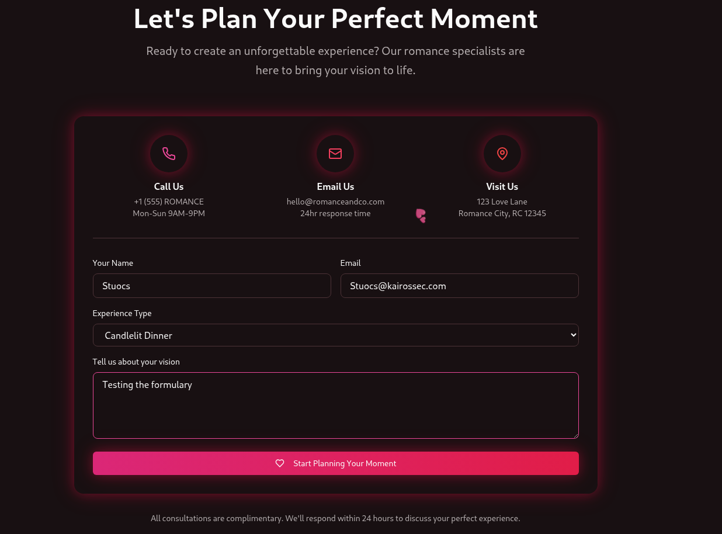Click into the Email input field
The width and height of the screenshot is (722, 534).
click(x=459, y=286)
